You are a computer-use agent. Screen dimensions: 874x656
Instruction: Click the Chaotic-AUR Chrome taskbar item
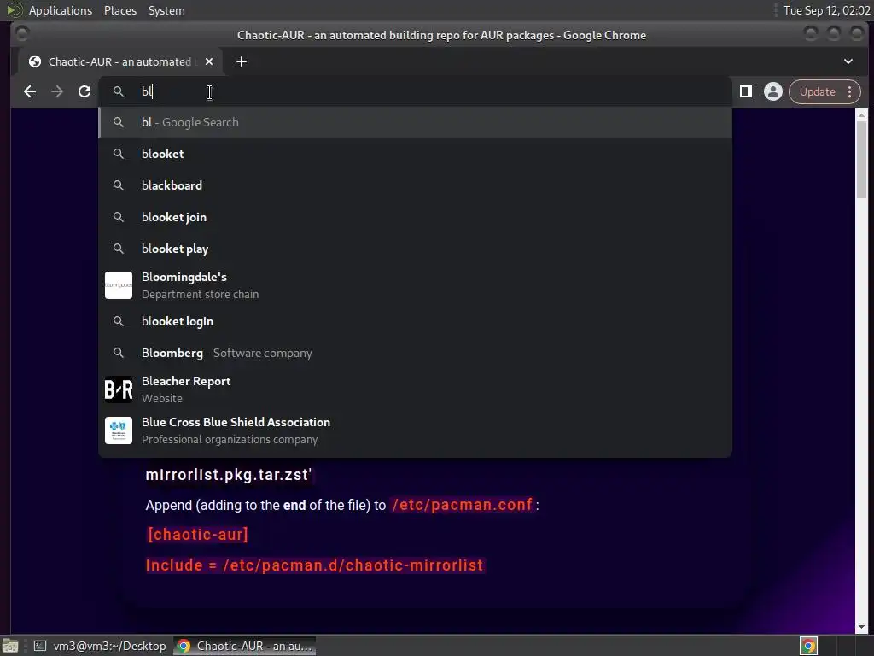[244, 646]
